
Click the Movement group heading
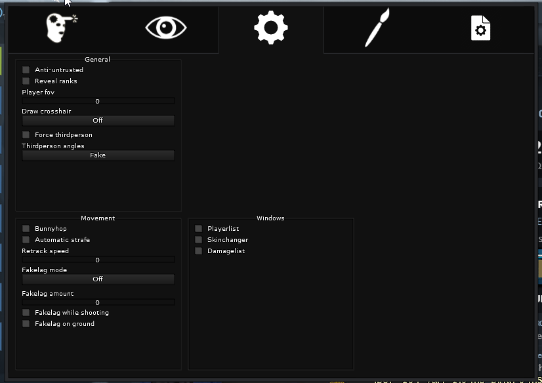pos(98,218)
